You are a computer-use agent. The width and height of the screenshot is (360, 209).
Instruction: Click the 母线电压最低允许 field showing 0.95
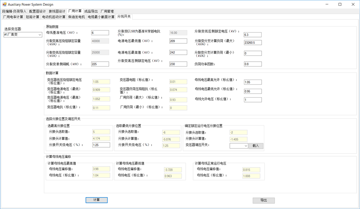[253, 91]
